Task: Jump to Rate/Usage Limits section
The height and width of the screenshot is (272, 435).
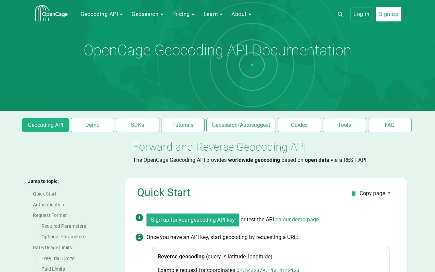Action: 52,248
